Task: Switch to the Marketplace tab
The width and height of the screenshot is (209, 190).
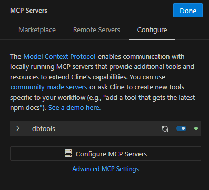Action: [x=37, y=30]
